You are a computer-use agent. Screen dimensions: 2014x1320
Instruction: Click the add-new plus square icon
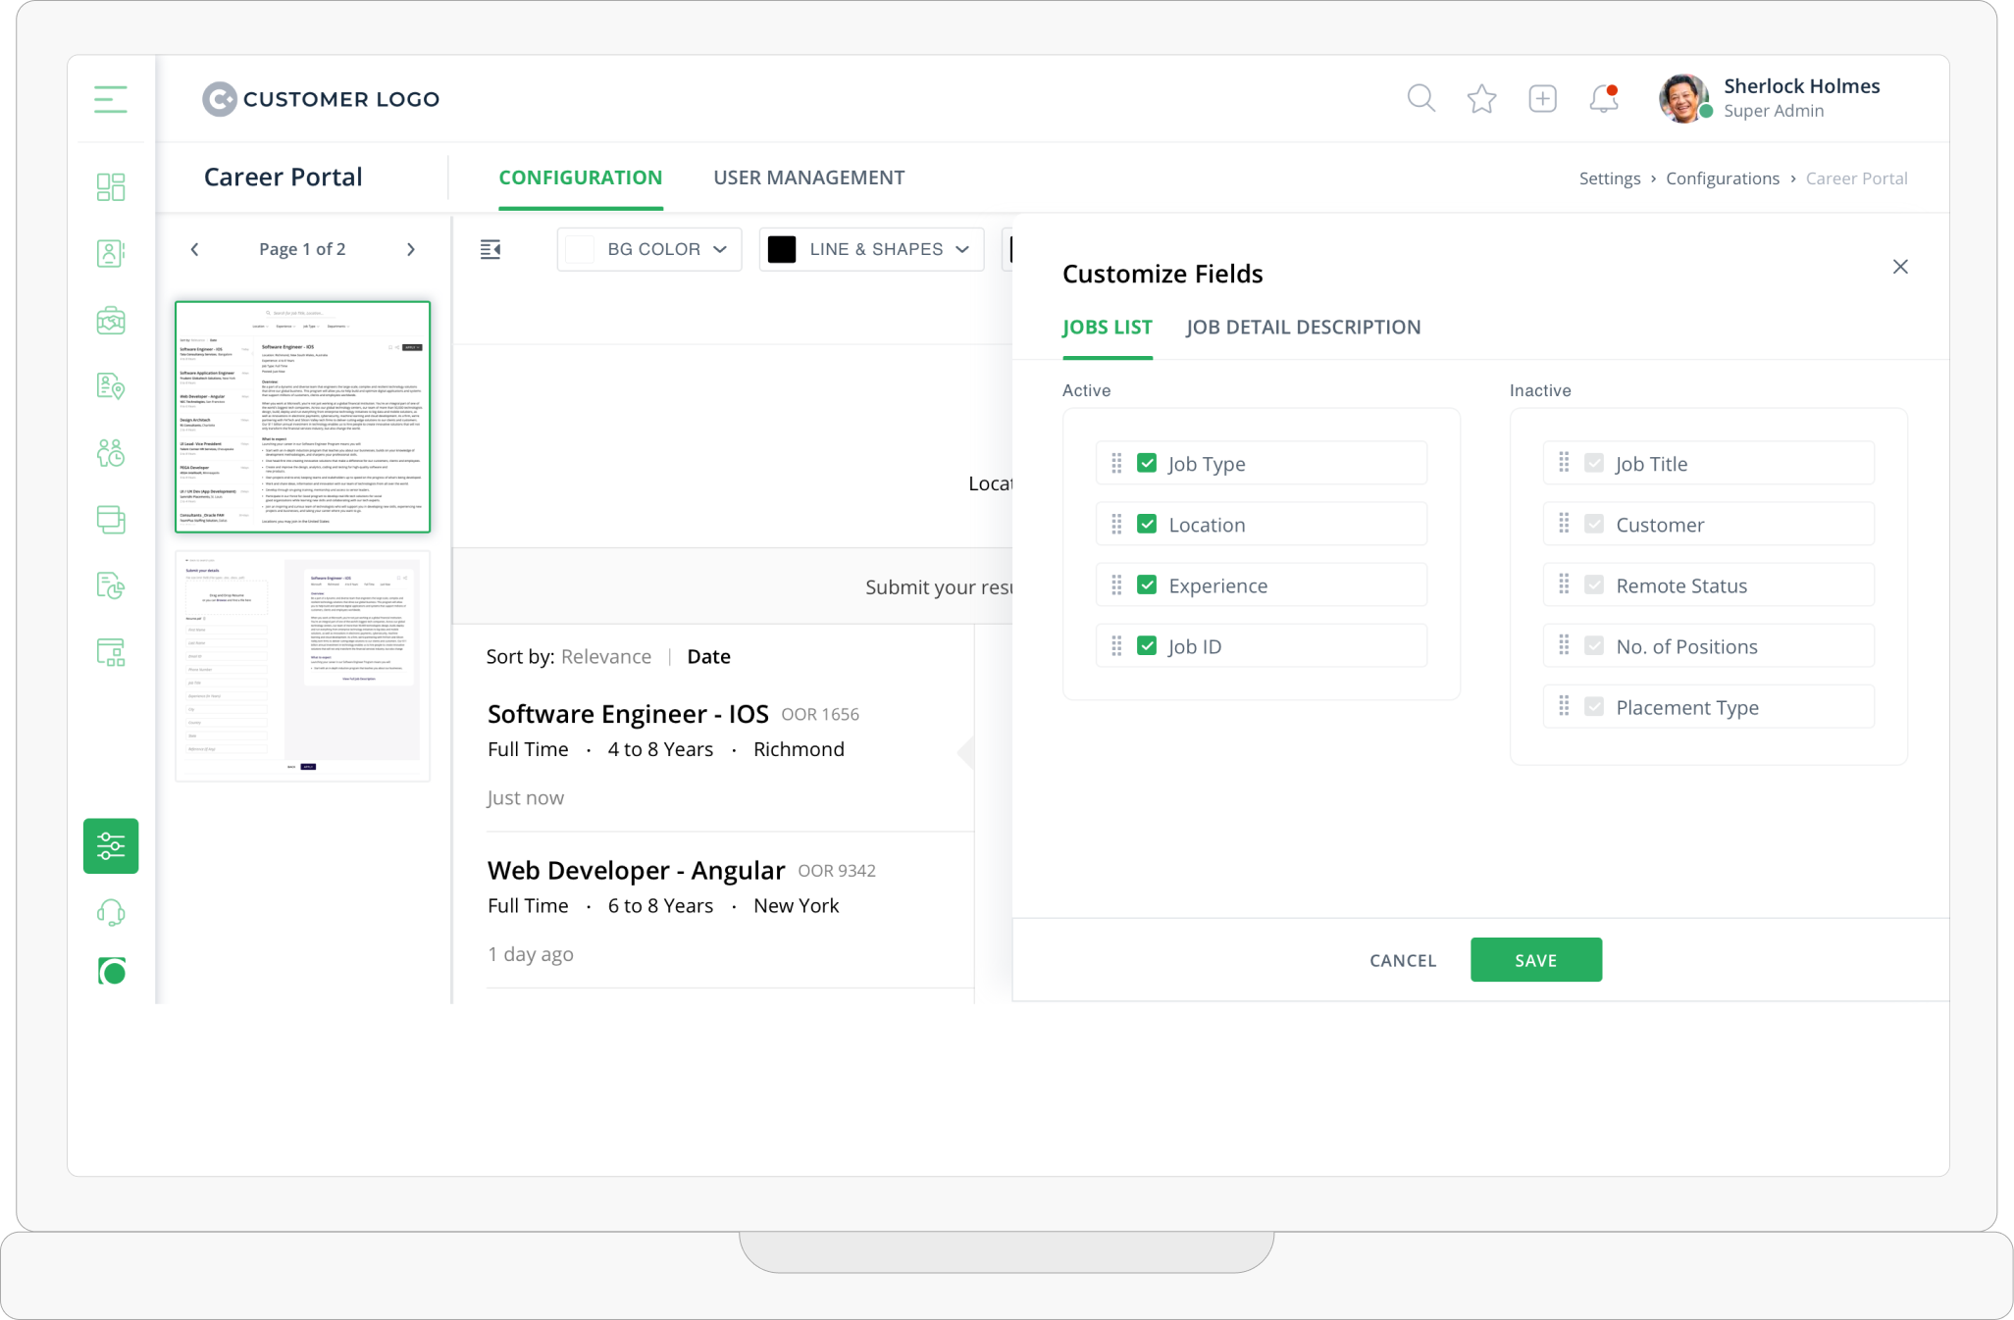1542,98
